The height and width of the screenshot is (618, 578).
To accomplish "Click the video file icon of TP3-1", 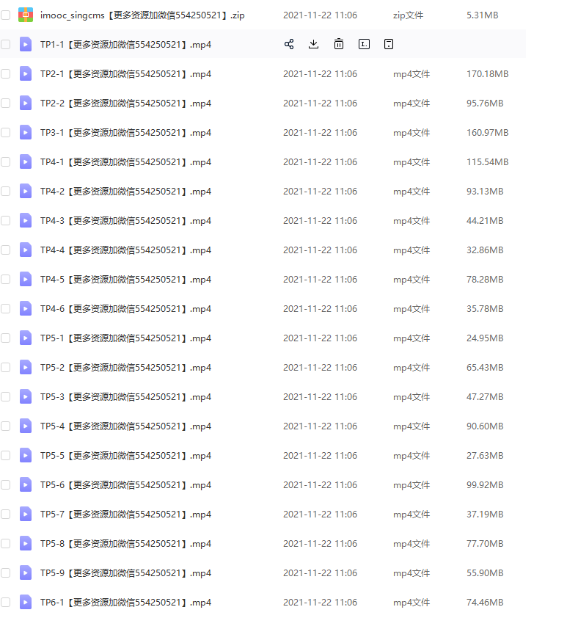I will coord(26,132).
